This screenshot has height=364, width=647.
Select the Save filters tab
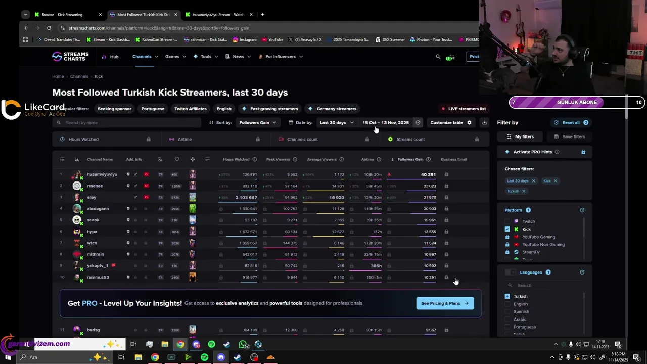[x=570, y=136]
